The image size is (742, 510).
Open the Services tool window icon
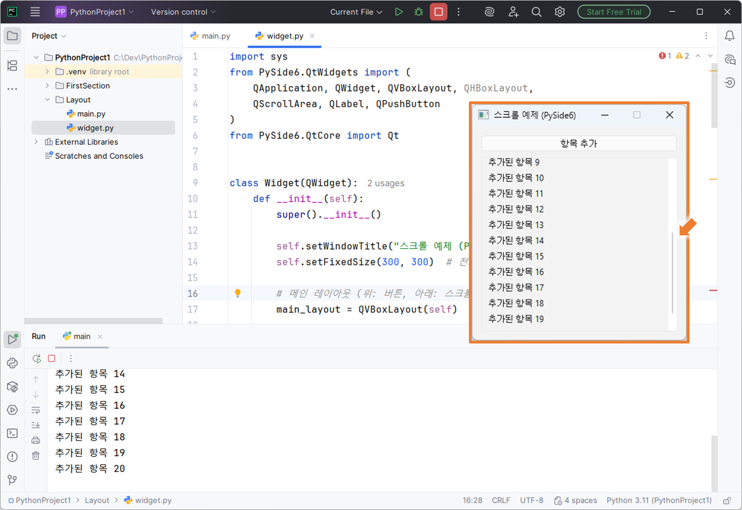click(x=12, y=410)
